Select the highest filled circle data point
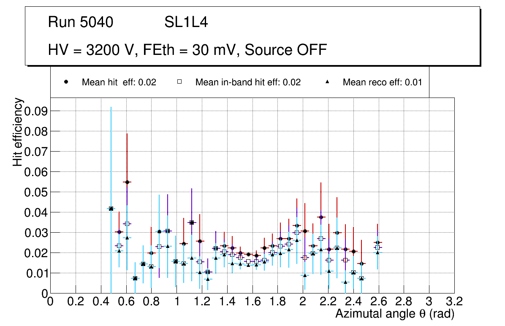This screenshot has height=326, width=505. [127, 182]
